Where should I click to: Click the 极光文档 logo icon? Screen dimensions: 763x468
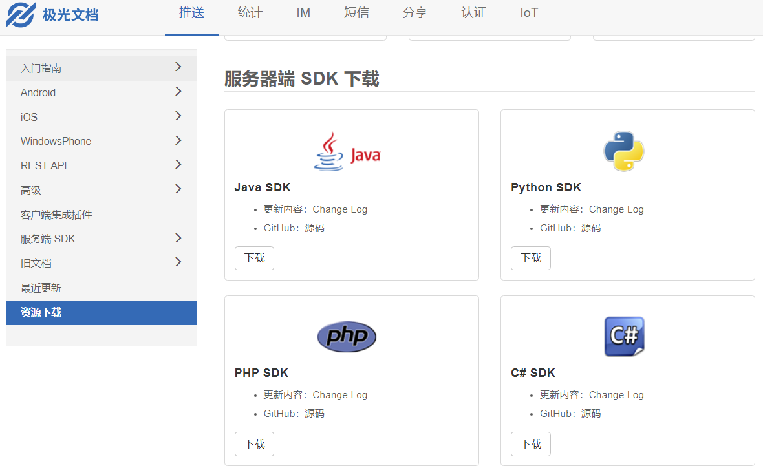[x=21, y=15]
